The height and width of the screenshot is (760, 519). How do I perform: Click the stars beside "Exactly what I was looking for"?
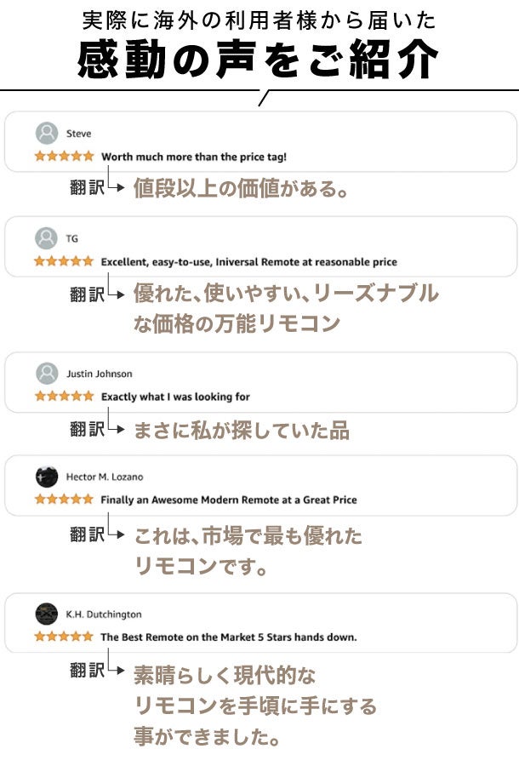pos(64,396)
